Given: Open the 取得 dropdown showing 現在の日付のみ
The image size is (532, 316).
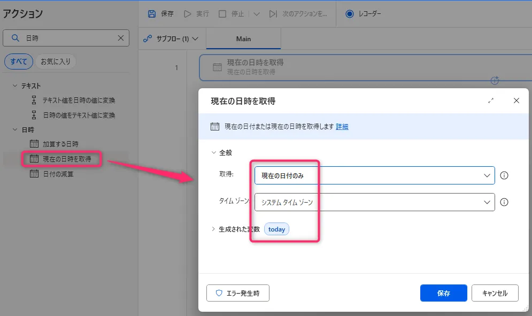Looking at the screenshot, I should click(x=374, y=175).
